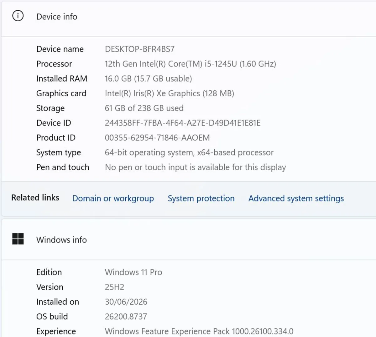This screenshot has width=376, height=337.
Task: Click the Windows logo icon beside Windows info
Action: click(18, 239)
